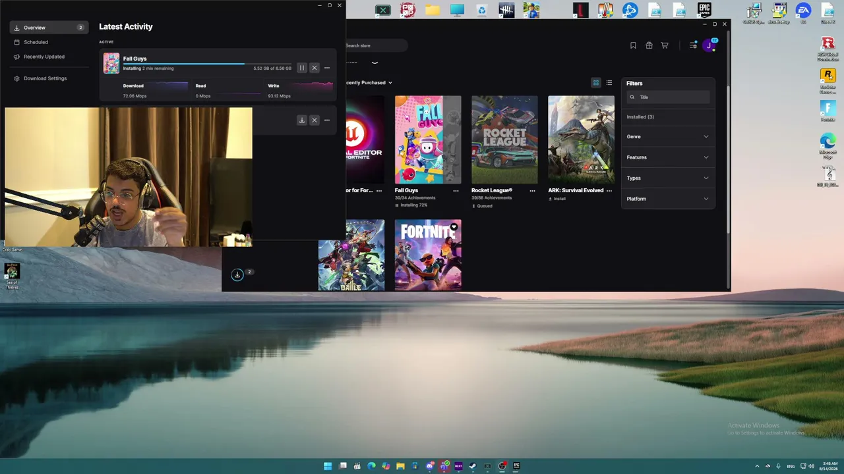Screen dimensions: 844x474
Task: Open the launcher settings list icon
Action: click(693, 45)
